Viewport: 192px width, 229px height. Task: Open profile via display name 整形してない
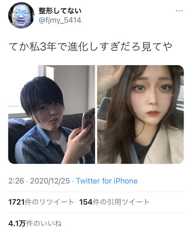(x=60, y=11)
